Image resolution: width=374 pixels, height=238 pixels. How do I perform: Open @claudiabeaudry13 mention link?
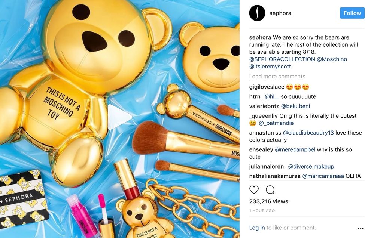click(308, 133)
